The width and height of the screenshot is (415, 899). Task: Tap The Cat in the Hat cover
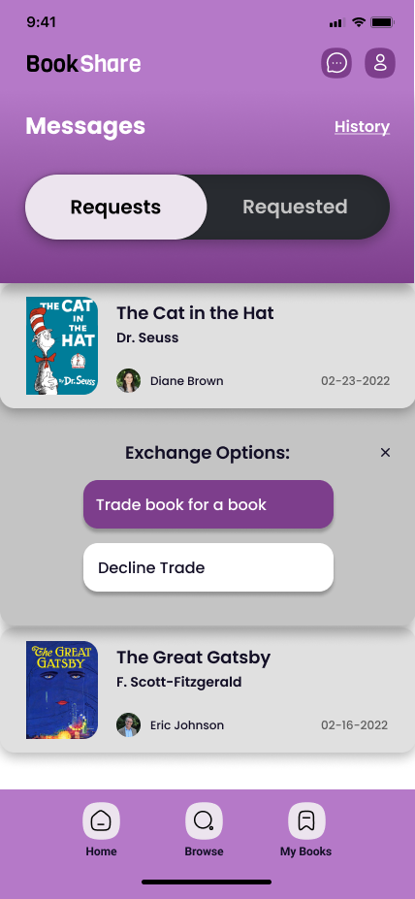[x=62, y=345]
